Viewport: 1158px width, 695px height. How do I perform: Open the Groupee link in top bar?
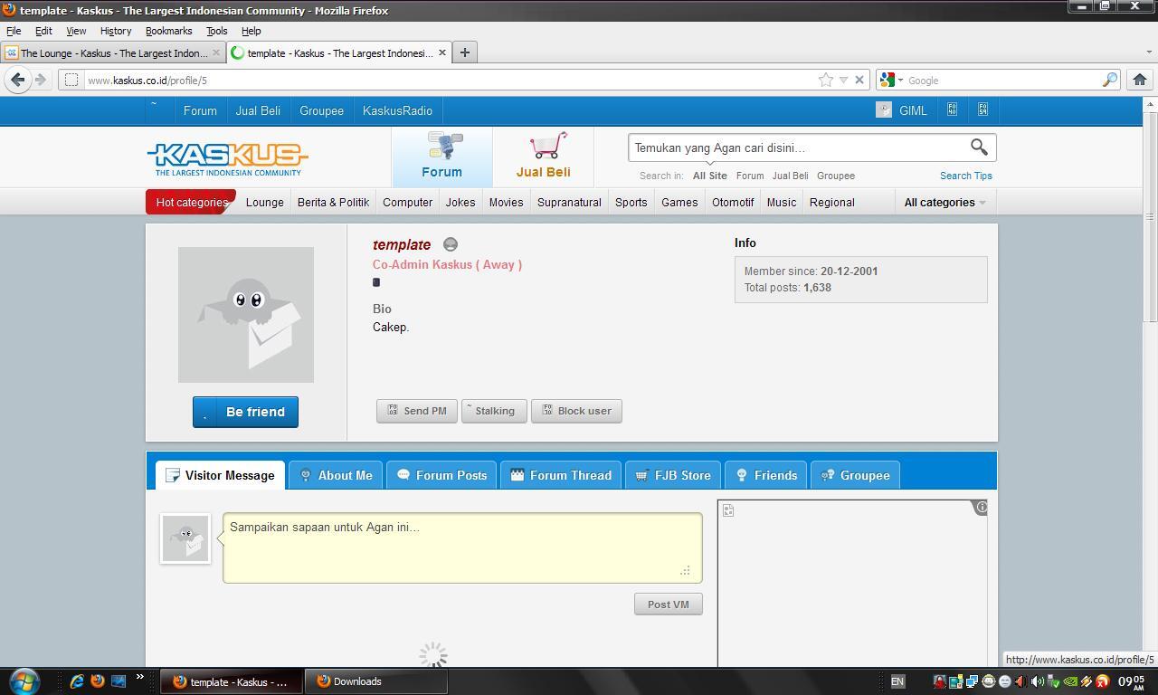(x=321, y=110)
